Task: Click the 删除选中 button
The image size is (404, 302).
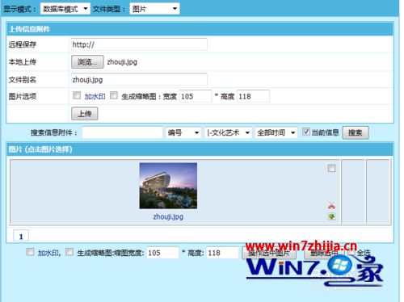Action: pyautogui.click(x=324, y=253)
